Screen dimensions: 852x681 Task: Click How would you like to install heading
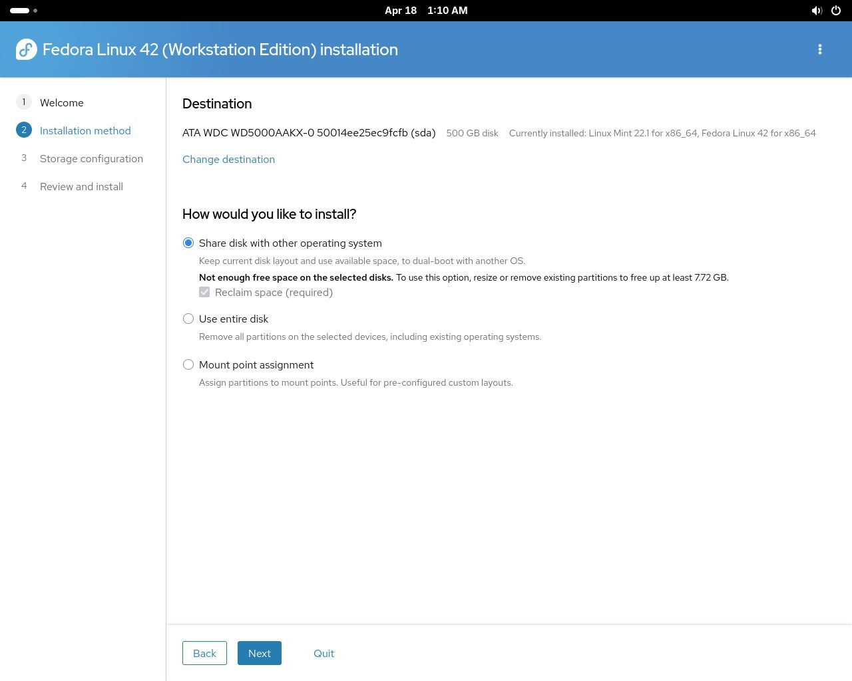click(269, 214)
